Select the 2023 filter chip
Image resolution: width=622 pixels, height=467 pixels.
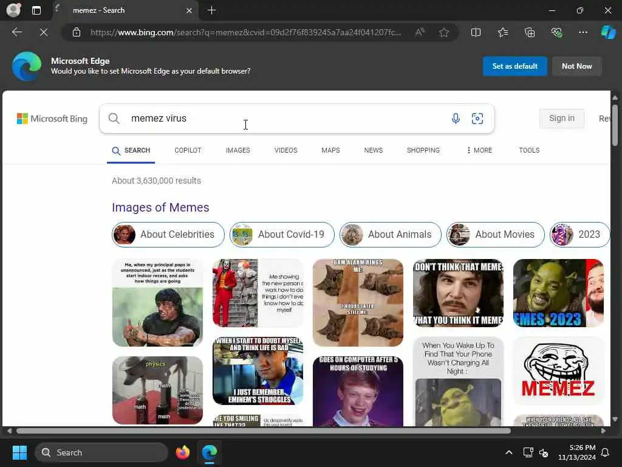point(579,234)
